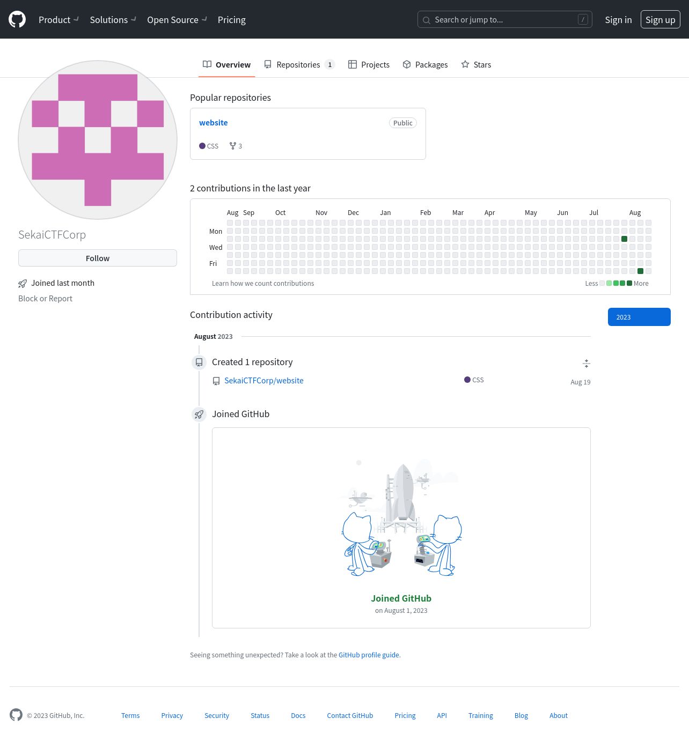This screenshot has width=689, height=748.
Task: Open the Packages tab
Action: click(425, 65)
